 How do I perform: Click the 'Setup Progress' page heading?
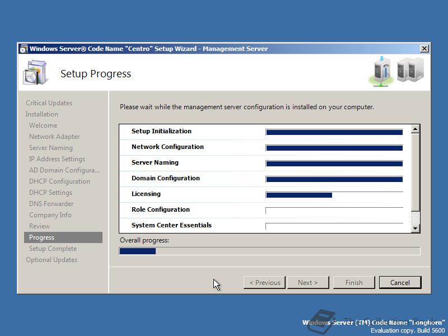(96, 74)
